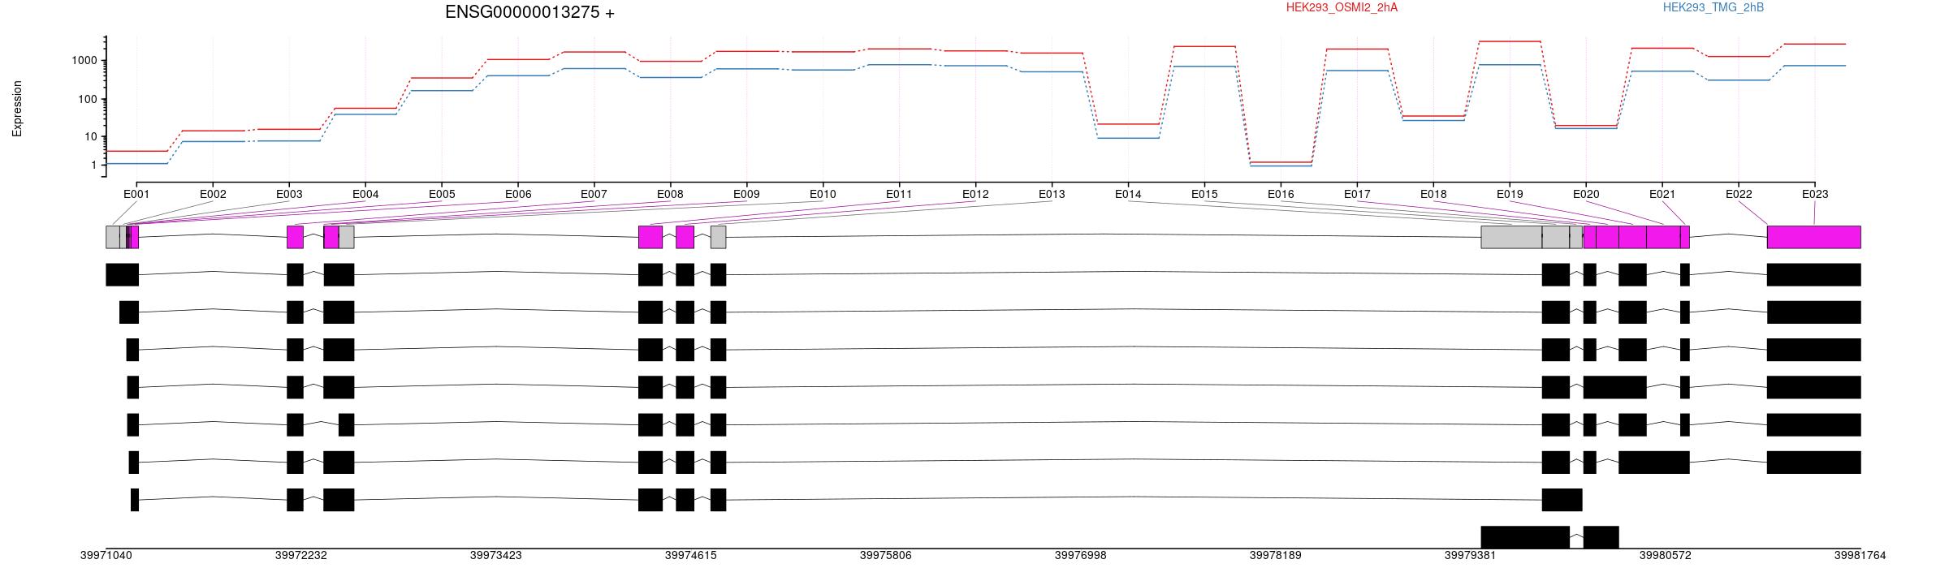Click exon label E023
The image size is (1949, 568).
pos(1815,194)
